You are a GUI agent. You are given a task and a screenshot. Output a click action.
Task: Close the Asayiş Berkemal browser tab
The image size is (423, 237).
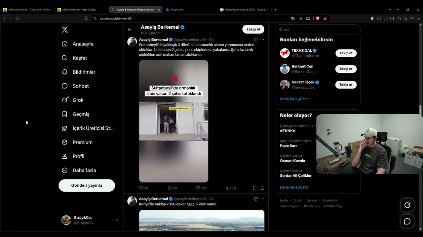click(159, 10)
